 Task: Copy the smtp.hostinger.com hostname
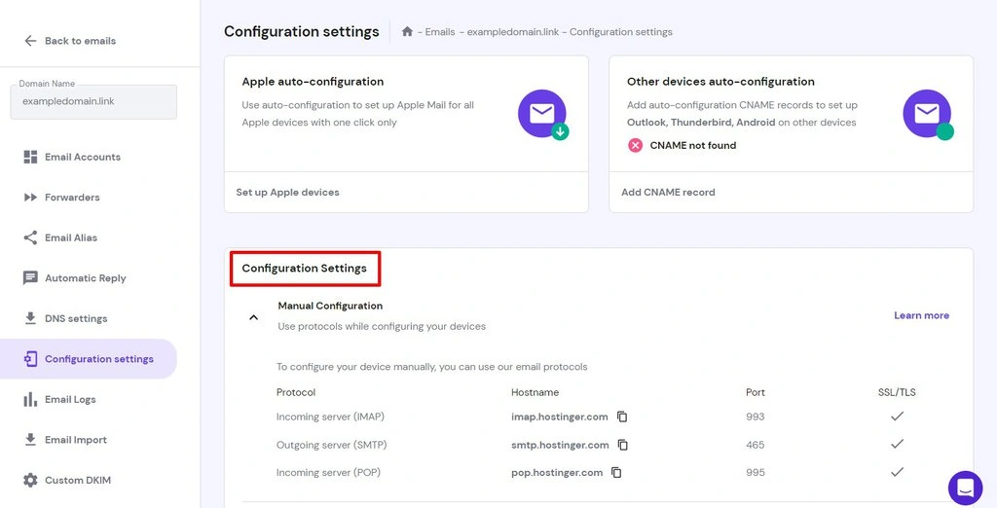point(623,445)
